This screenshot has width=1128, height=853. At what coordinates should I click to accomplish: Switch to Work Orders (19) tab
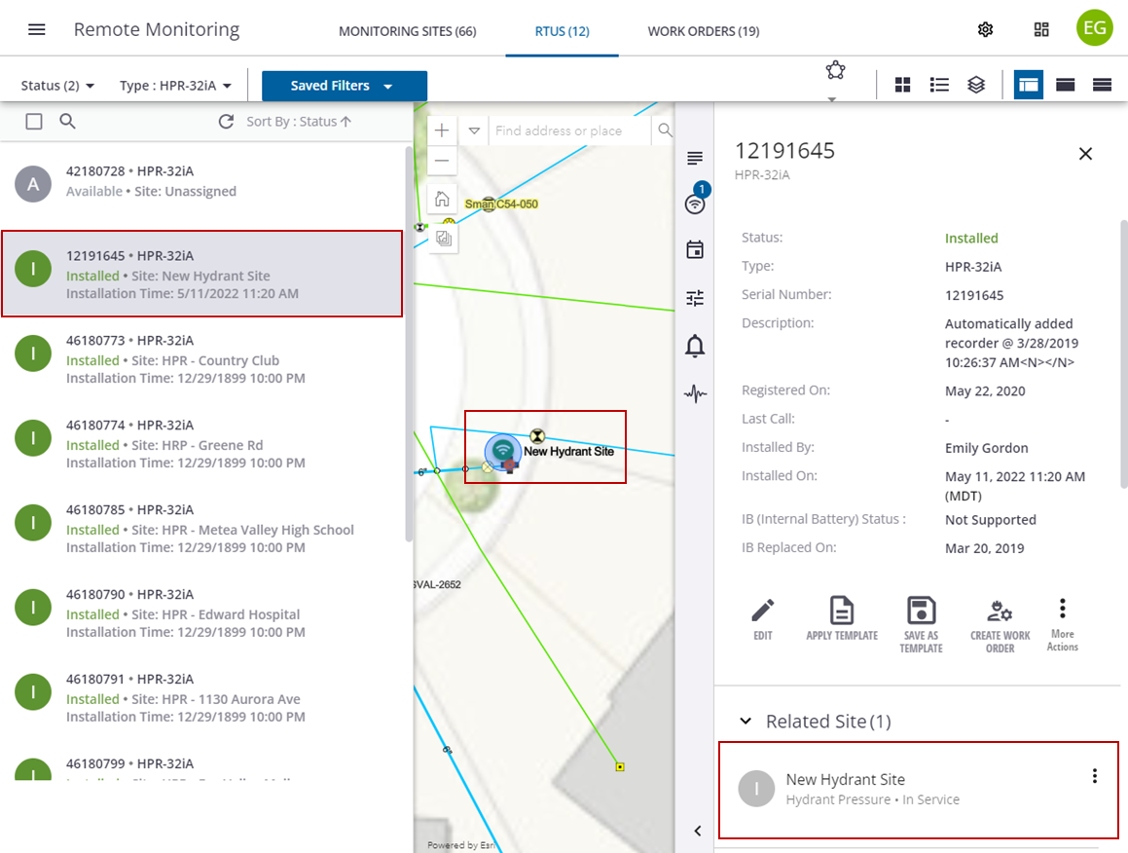point(704,31)
